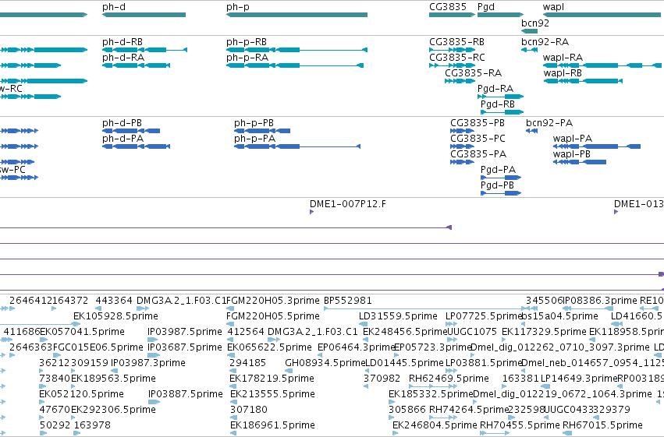This screenshot has width=664, height=437.
Task: Click the wapl-PB protein label
Action: pyautogui.click(x=572, y=154)
